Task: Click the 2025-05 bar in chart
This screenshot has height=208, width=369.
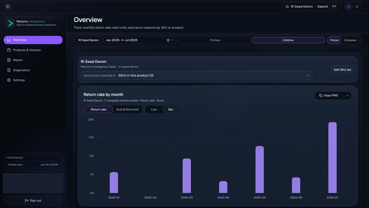Action: [x=260, y=170]
